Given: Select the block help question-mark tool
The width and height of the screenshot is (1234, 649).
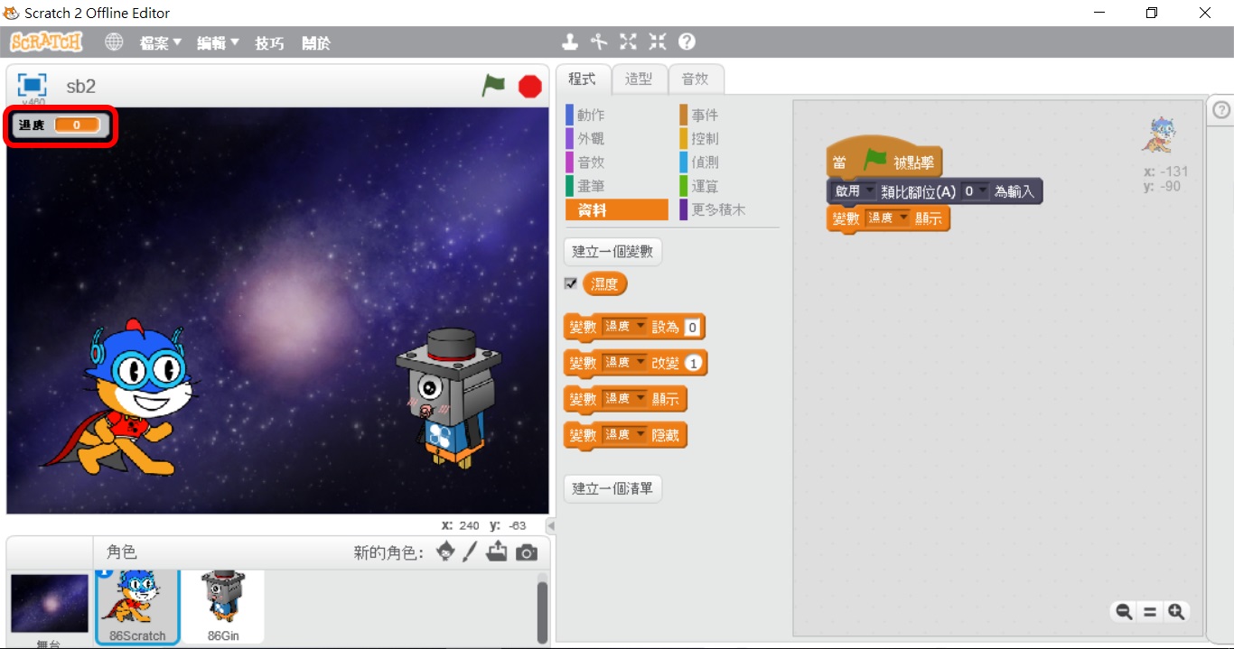Looking at the screenshot, I should pos(687,42).
